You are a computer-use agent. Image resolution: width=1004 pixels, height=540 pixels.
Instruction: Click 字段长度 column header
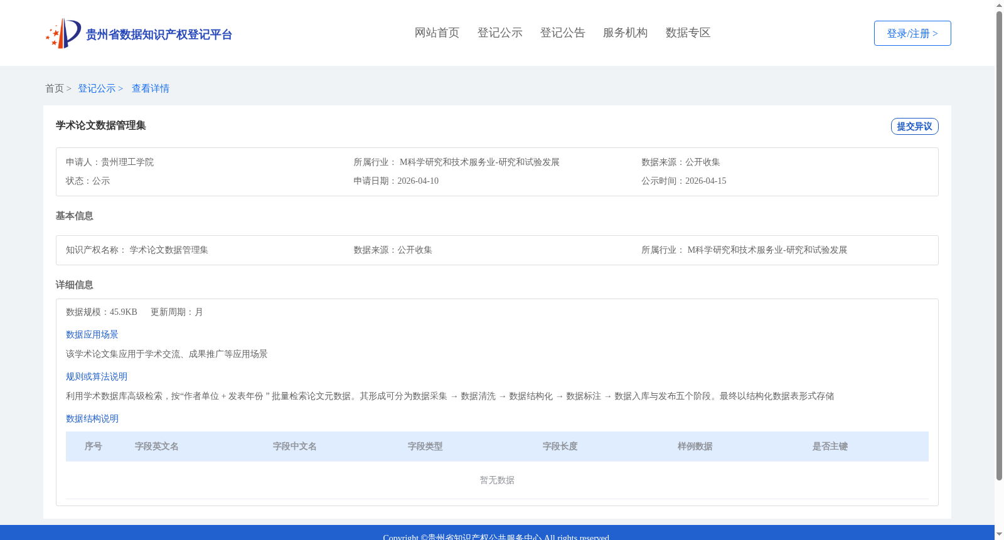click(x=560, y=446)
